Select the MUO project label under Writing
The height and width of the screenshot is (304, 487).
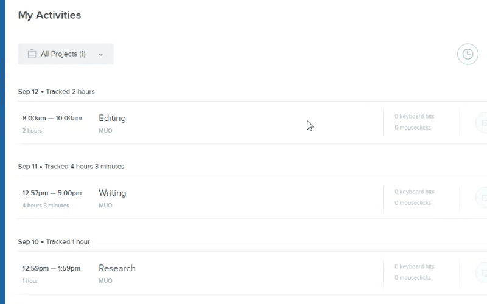(x=105, y=206)
